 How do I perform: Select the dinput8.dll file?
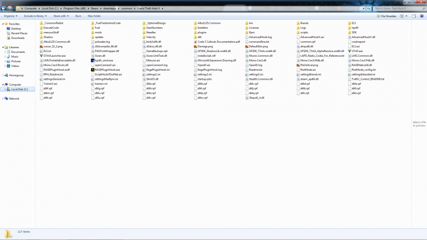click(x=305, y=46)
